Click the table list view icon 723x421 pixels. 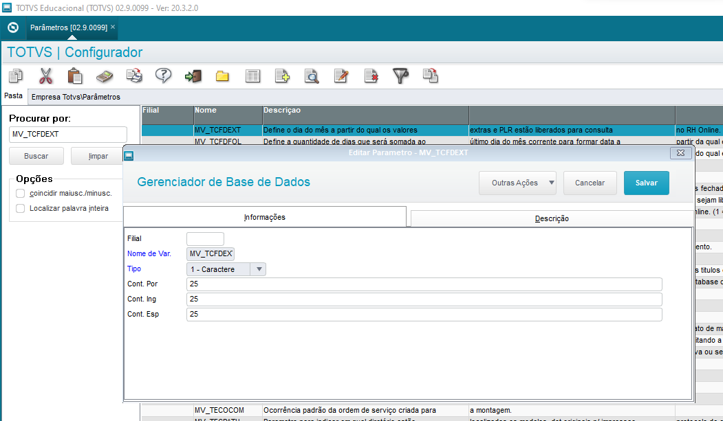252,76
